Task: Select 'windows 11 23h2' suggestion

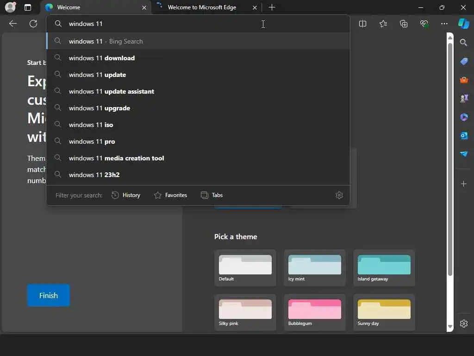Action: coord(198,175)
